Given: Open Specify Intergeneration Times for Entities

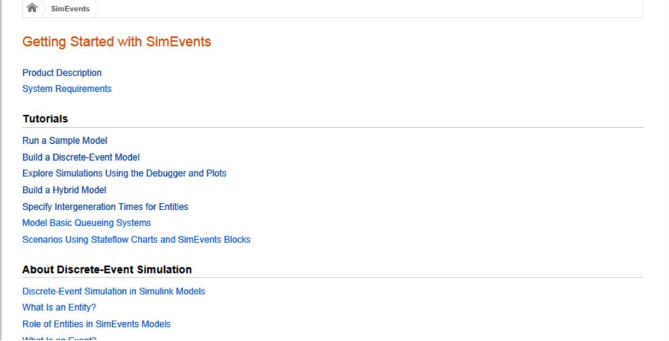Looking at the screenshot, I should [105, 207].
